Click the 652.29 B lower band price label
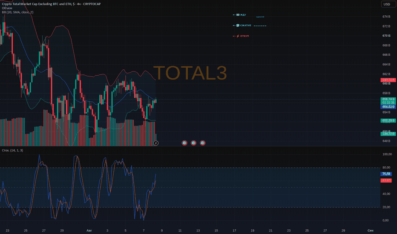This screenshot has height=234, width=397. 388,120
